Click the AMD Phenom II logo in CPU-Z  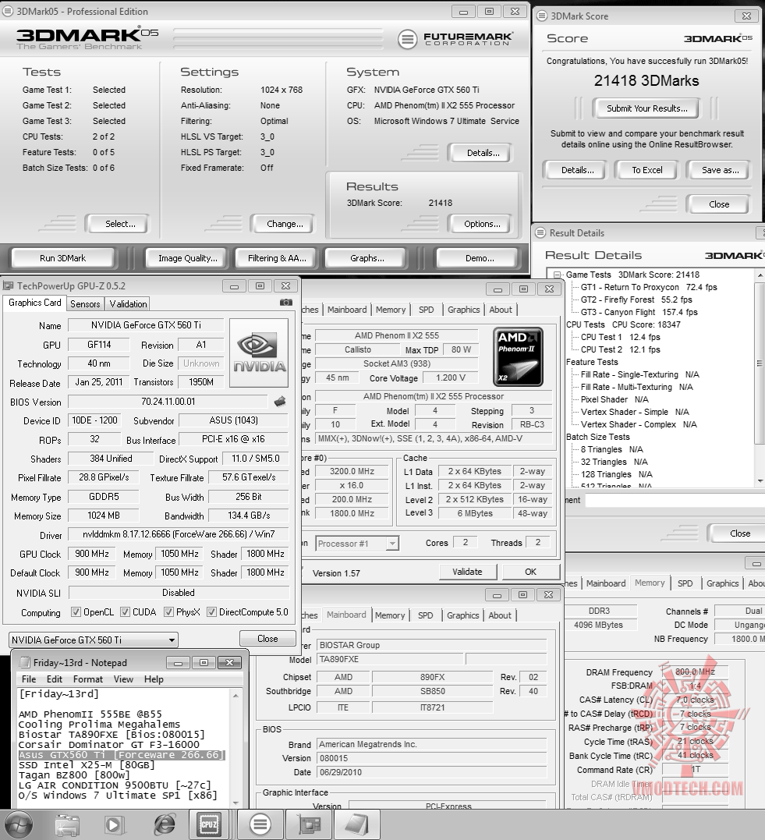click(518, 356)
